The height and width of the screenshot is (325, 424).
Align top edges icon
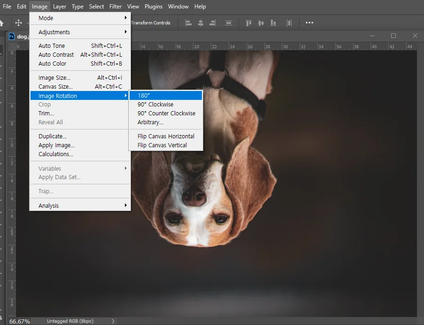tap(249, 23)
